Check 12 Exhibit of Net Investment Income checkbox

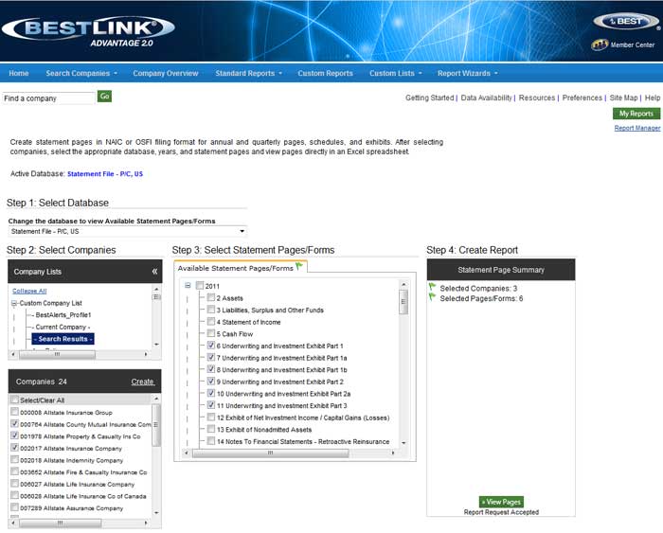211,418
